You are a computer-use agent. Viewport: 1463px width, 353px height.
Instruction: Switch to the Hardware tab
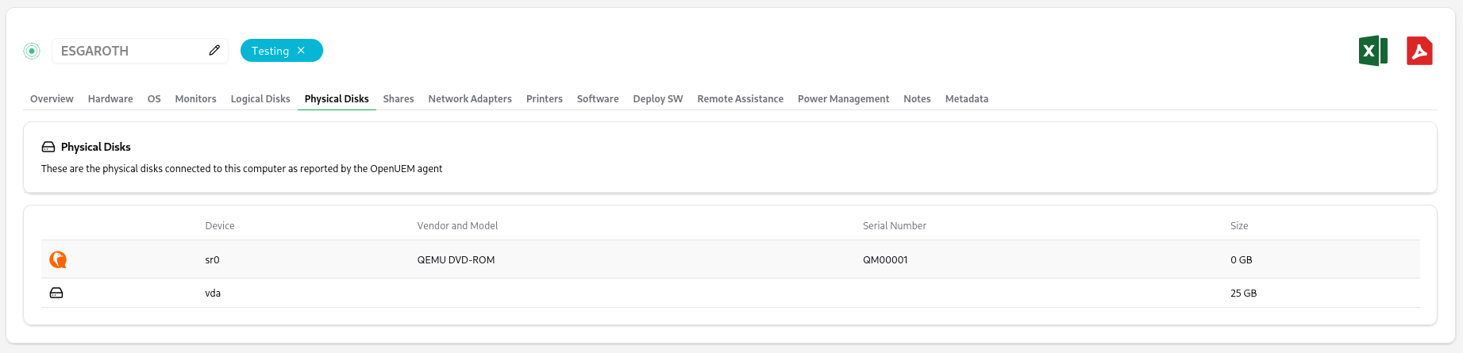point(110,99)
